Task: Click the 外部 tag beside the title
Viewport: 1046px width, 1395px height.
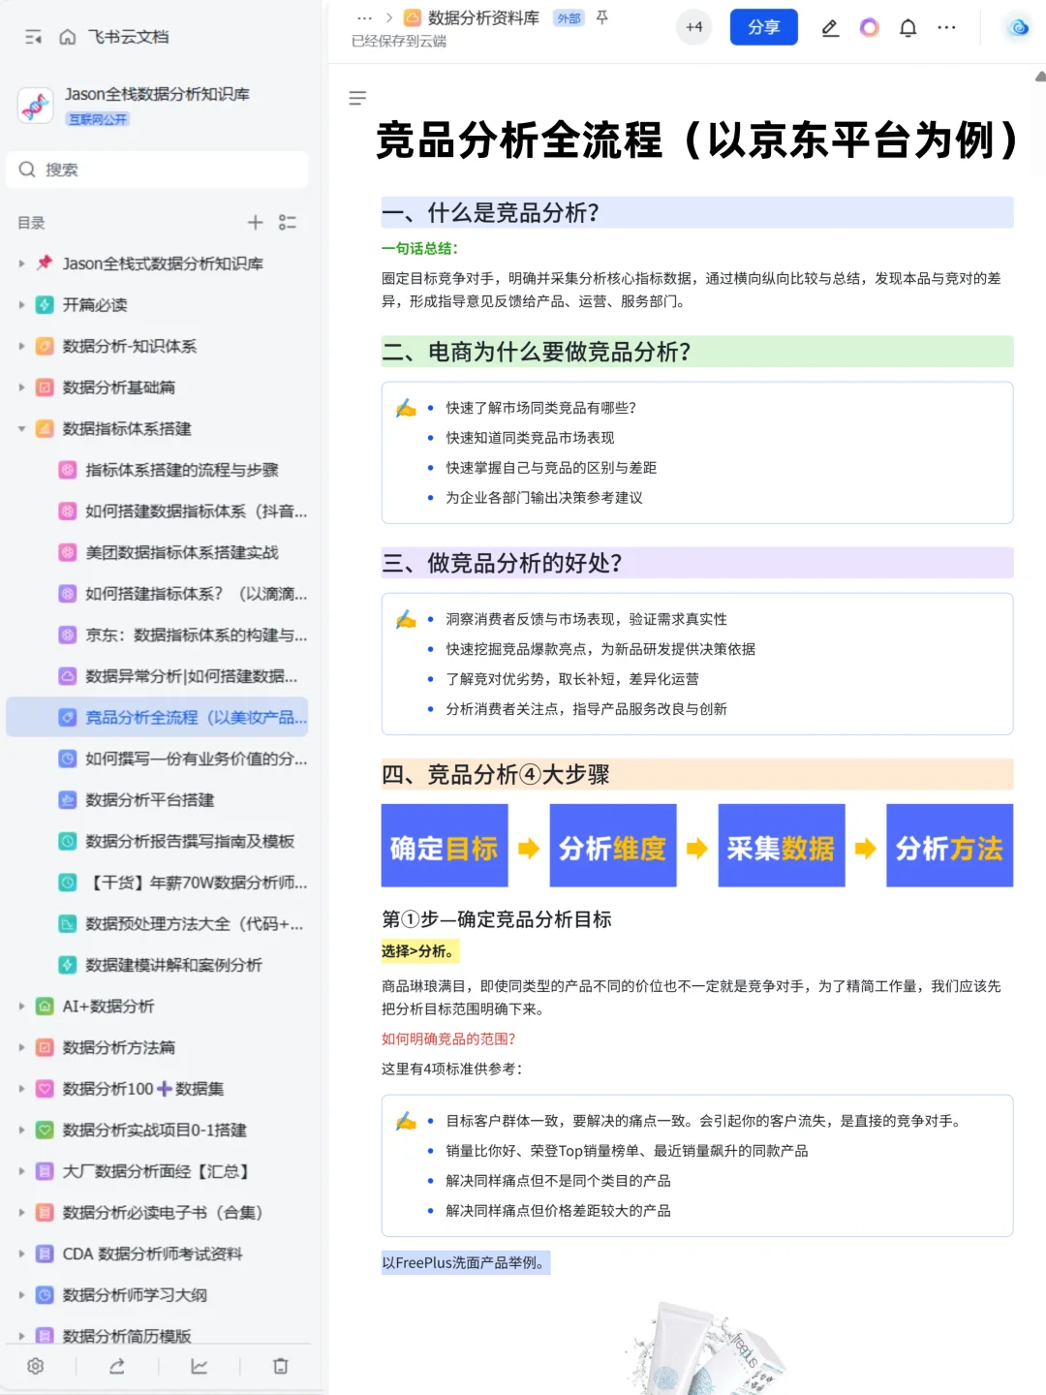Action: [x=569, y=18]
